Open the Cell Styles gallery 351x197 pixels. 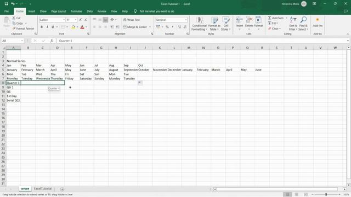[225, 24]
